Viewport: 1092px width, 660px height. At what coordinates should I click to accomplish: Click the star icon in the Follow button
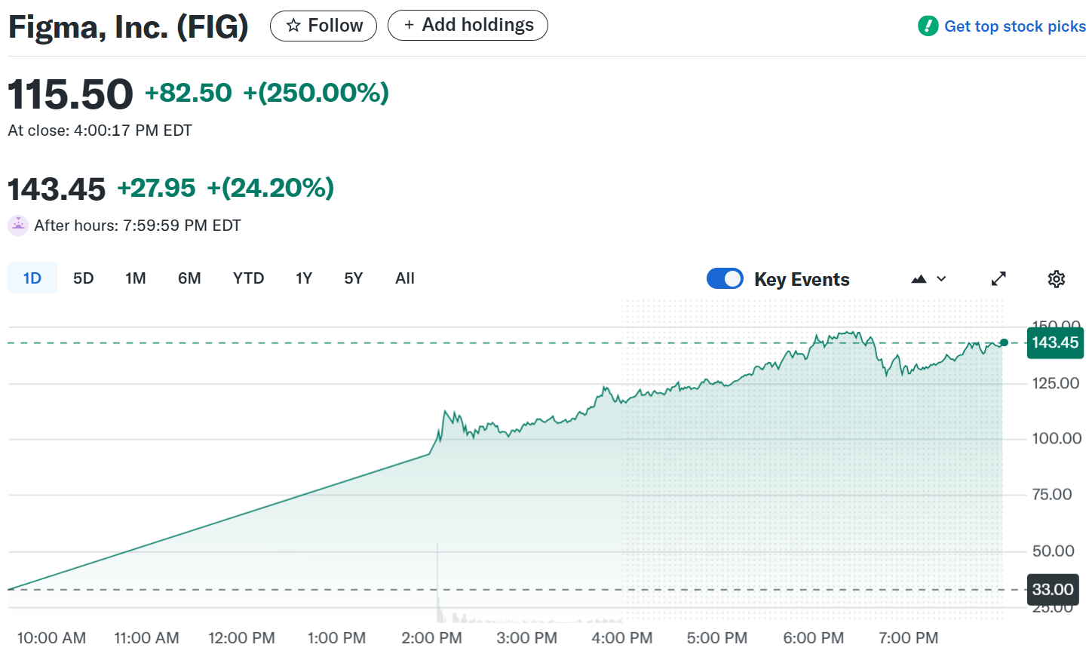click(x=293, y=26)
